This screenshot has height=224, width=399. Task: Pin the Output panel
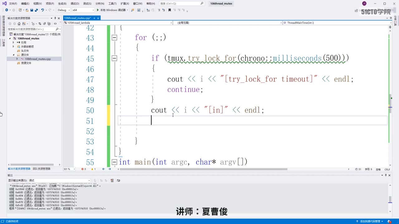coord(386,175)
